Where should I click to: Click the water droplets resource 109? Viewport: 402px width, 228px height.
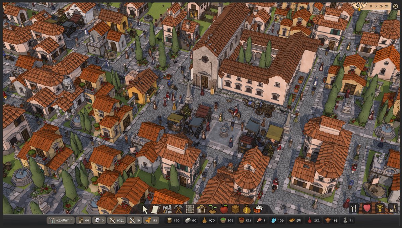coord(277,220)
